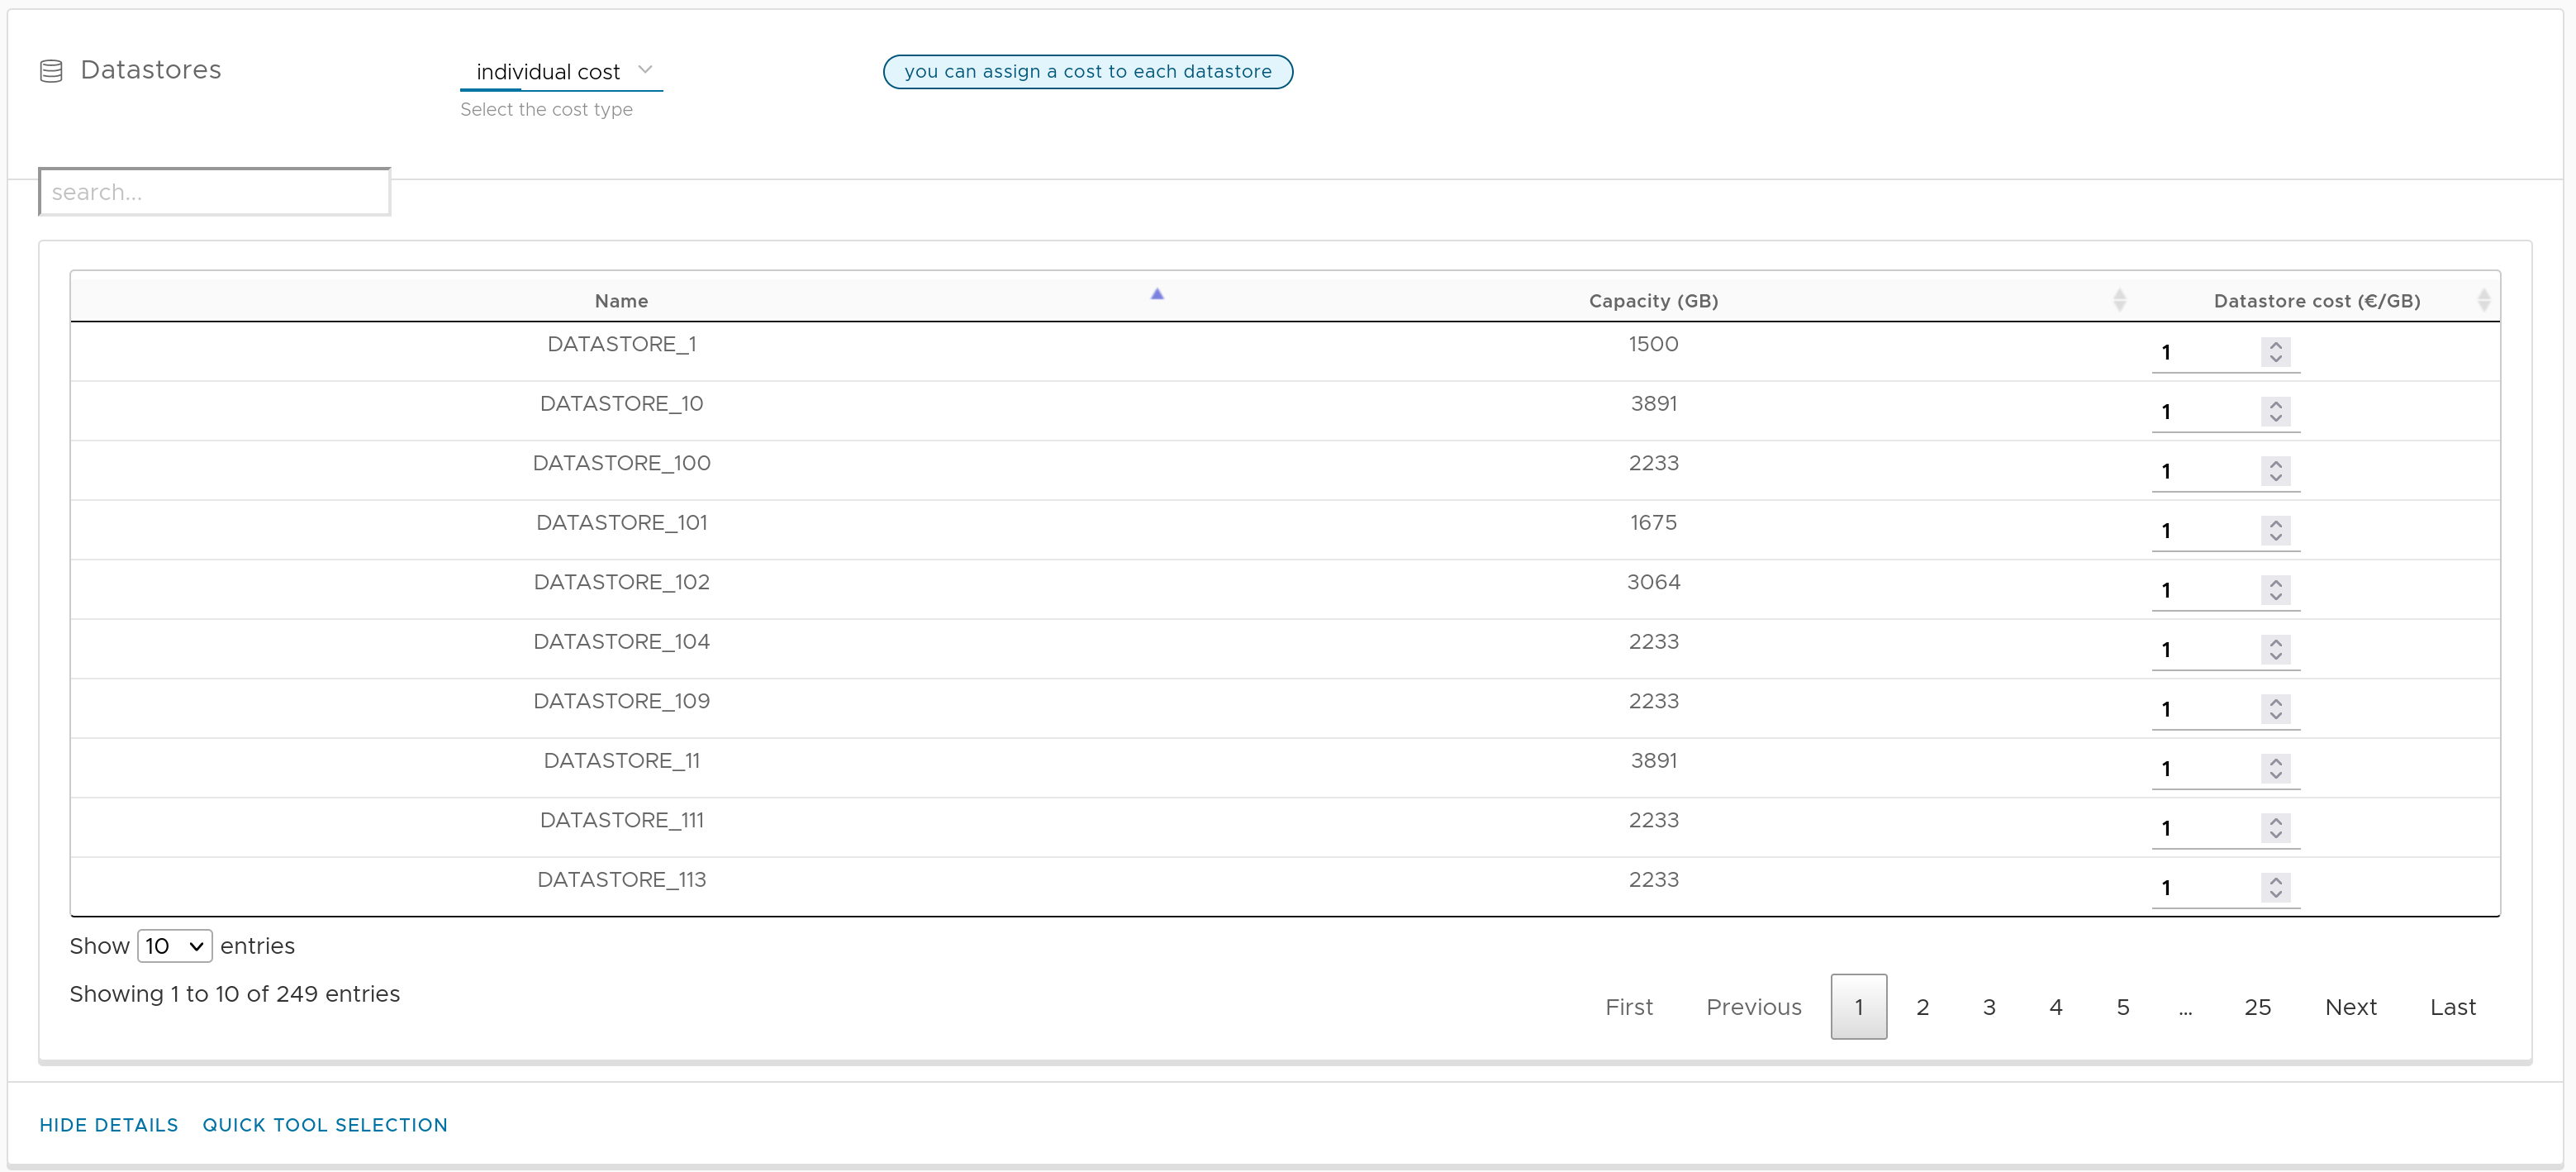This screenshot has height=1172, width=2576.
Task: Select page 4 in pagination
Action: coord(2056,1007)
